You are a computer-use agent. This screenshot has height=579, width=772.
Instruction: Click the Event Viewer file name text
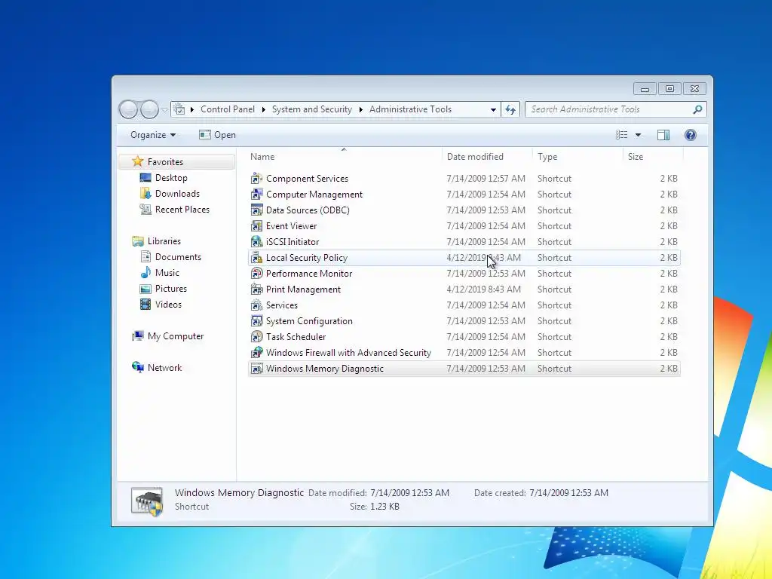tap(291, 226)
